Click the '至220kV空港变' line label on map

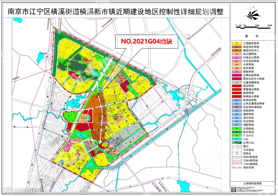(x=216, y=52)
